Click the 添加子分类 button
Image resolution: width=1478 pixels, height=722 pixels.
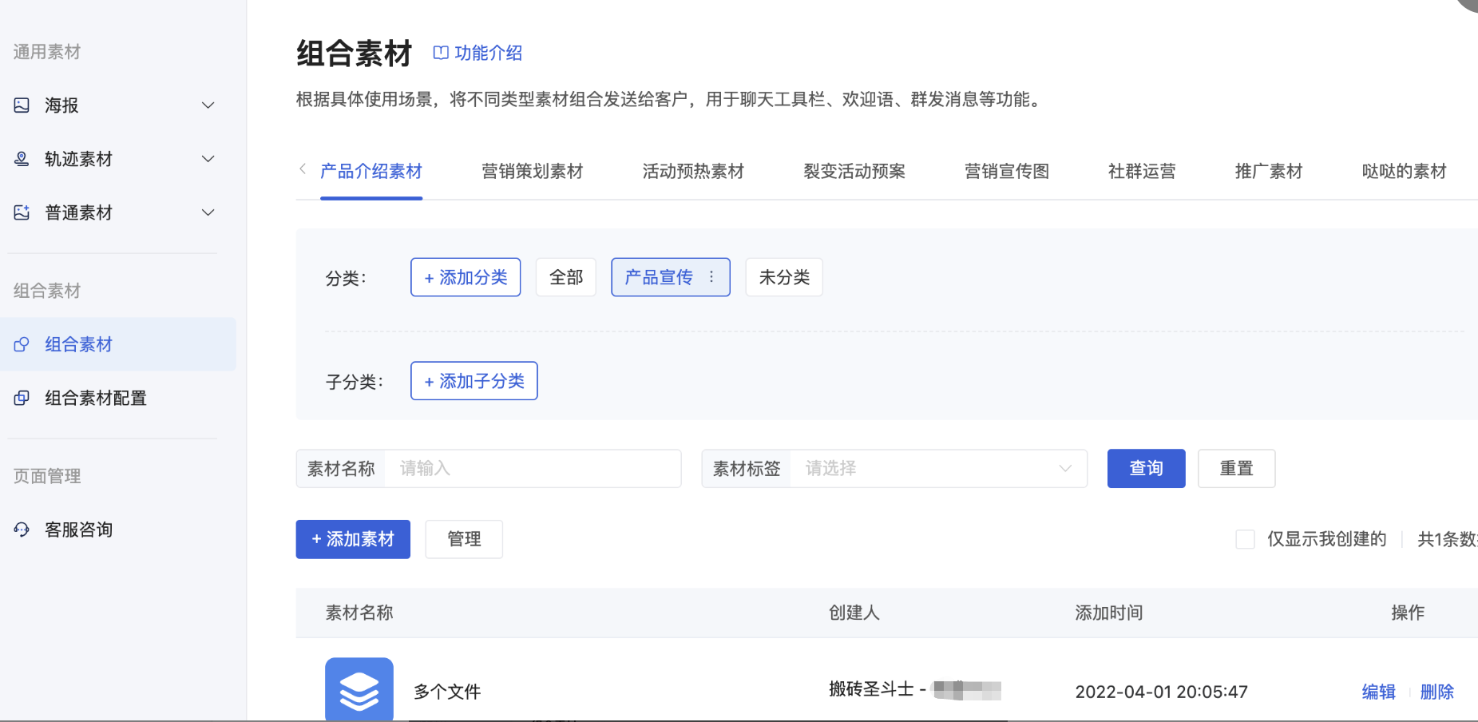(474, 381)
